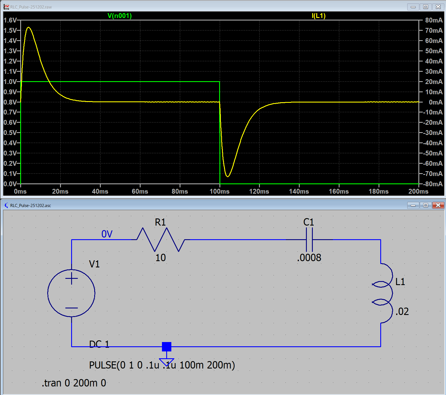Click the .02 inductor value text
The width and height of the screenshot is (446, 395).
click(402, 312)
